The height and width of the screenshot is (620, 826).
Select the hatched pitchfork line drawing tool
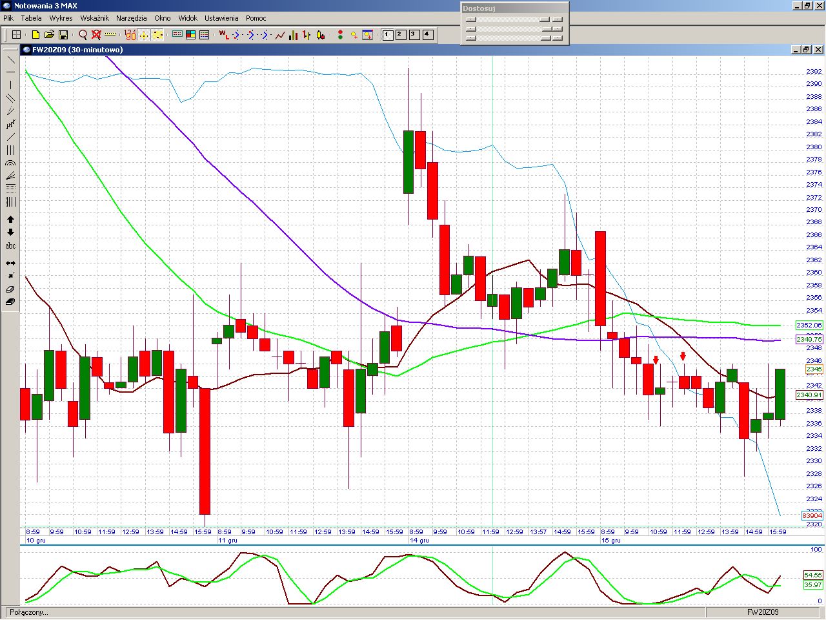tap(10, 124)
